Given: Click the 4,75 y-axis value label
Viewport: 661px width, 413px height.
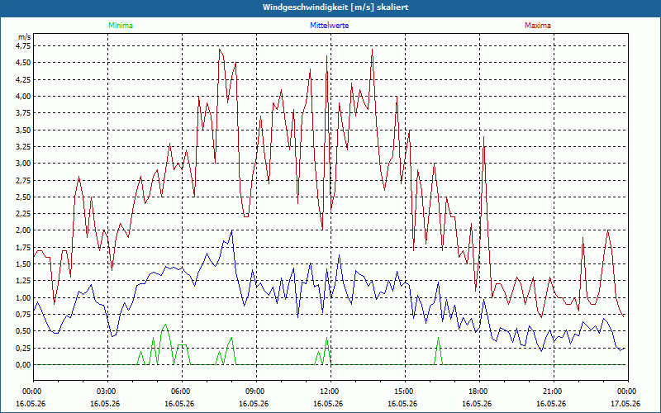Looking at the screenshot, I should (23, 46).
